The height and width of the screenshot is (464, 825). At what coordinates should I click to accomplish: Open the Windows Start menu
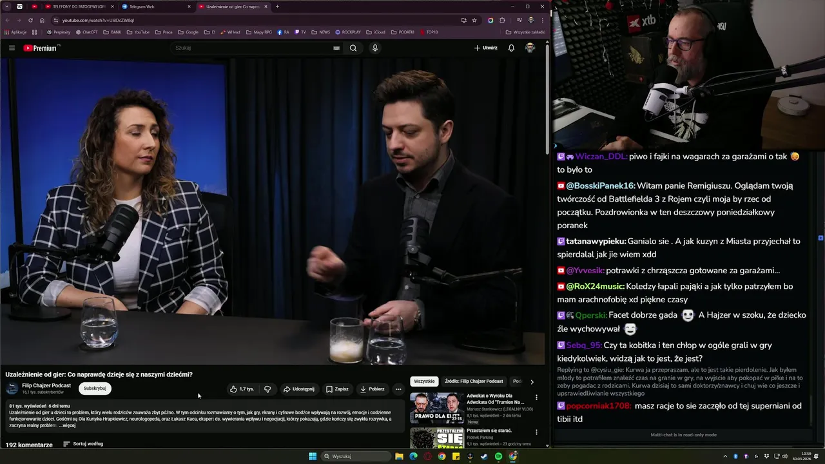tap(313, 456)
